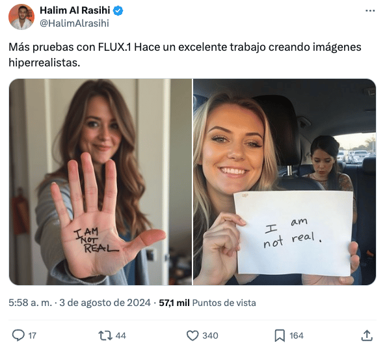Screen dimensions: 385x349
Task: Click the Halim Al Rasihi display name
Action: click(75, 10)
